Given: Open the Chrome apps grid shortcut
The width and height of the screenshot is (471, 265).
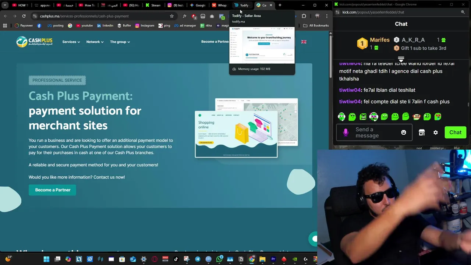Looking at the screenshot, I should (5, 25).
